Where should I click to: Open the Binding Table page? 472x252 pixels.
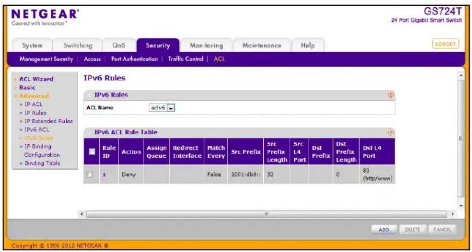(42, 163)
